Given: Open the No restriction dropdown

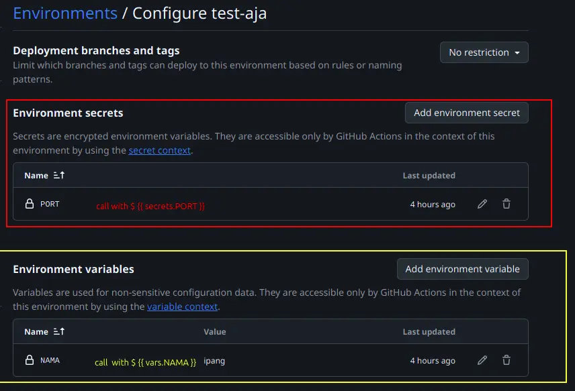Looking at the screenshot, I should pos(484,52).
